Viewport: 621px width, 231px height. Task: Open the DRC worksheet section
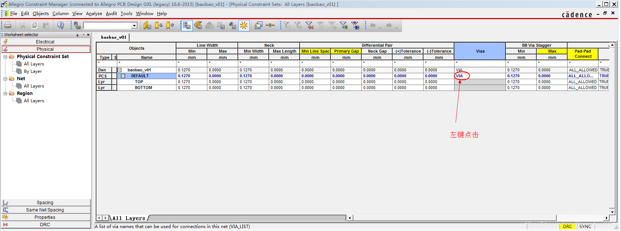pyautogui.click(x=46, y=225)
